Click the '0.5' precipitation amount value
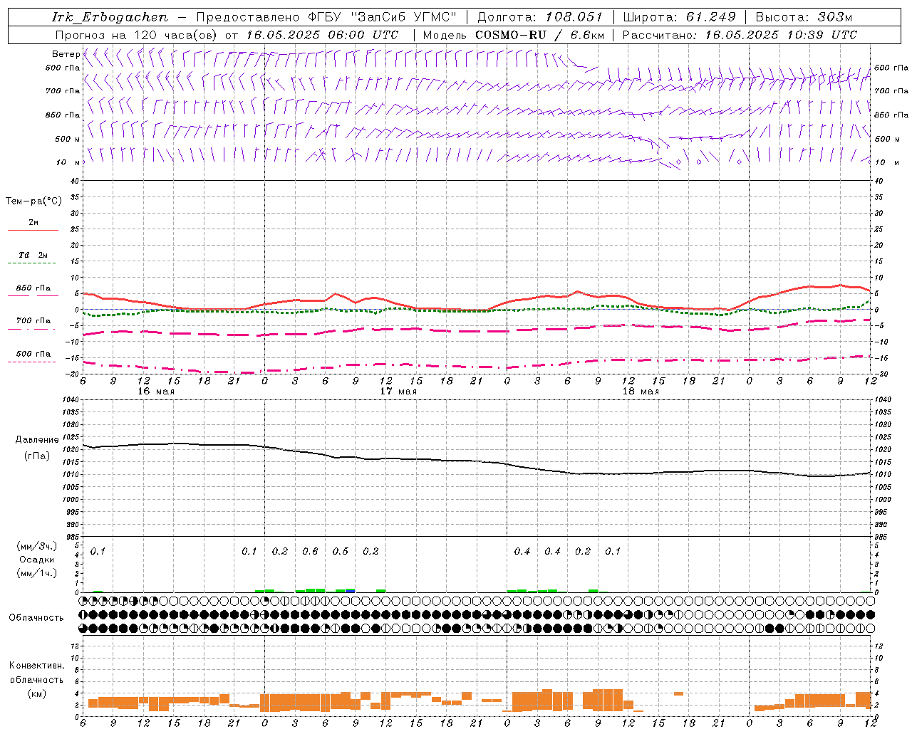The image size is (912, 729). coord(341,551)
